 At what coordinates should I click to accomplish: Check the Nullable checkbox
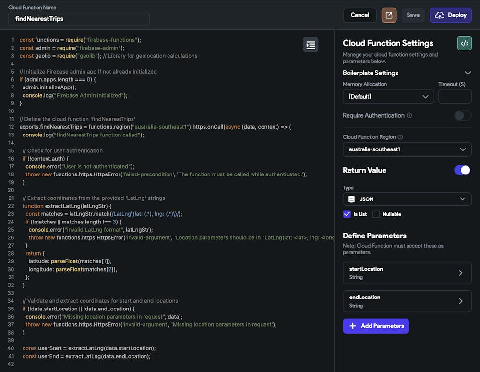pyautogui.click(x=376, y=214)
